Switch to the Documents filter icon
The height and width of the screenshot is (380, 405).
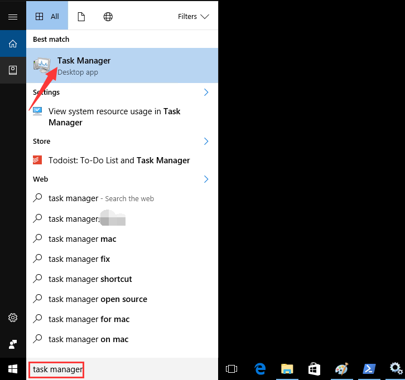(x=81, y=17)
